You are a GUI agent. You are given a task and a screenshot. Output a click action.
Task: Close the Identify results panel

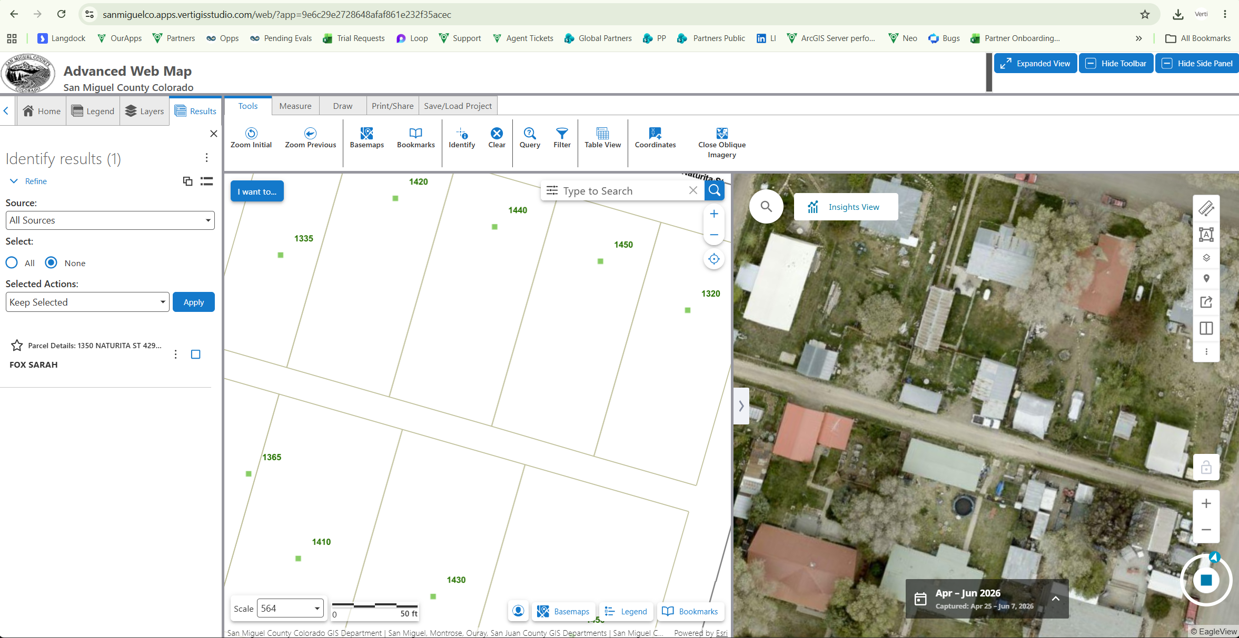[x=214, y=134]
